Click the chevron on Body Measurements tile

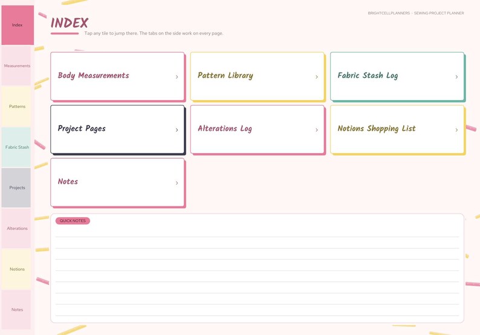[x=177, y=77]
